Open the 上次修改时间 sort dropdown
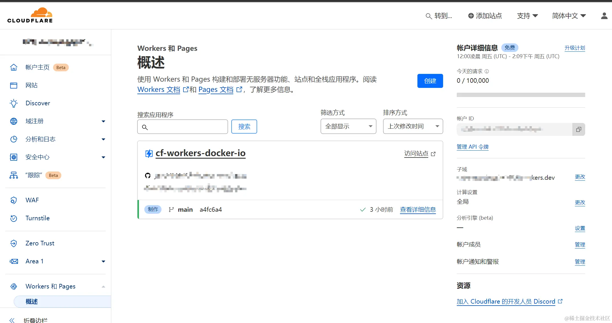Viewport: 612px width, 323px height. [413, 126]
